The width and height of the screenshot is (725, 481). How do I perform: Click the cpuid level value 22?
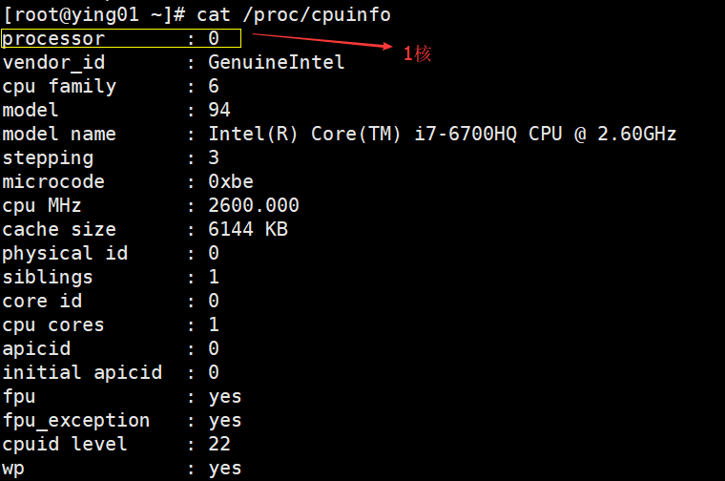tap(219, 445)
